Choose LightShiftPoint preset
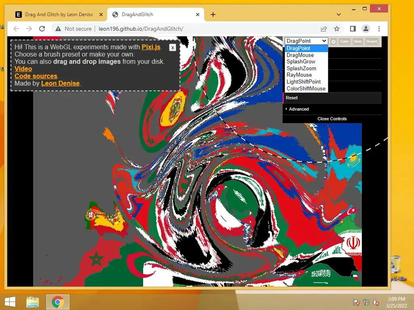414x310 pixels. click(306, 82)
